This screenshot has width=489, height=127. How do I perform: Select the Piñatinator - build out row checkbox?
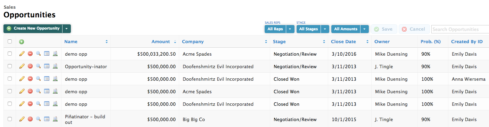click(10, 119)
